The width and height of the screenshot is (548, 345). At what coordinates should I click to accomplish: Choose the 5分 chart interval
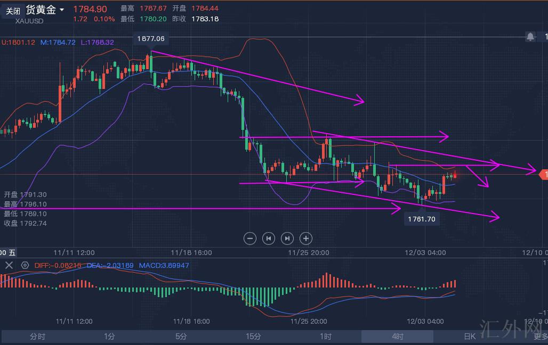point(181,336)
